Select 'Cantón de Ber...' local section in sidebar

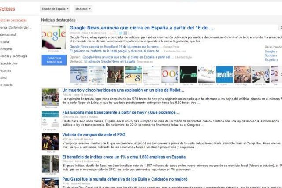[15, 27]
